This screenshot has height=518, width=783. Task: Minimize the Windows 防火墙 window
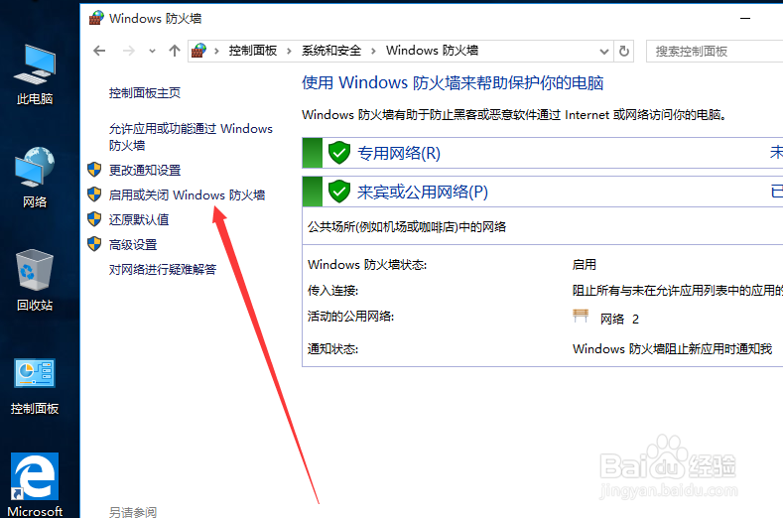click(x=745, y=18)
